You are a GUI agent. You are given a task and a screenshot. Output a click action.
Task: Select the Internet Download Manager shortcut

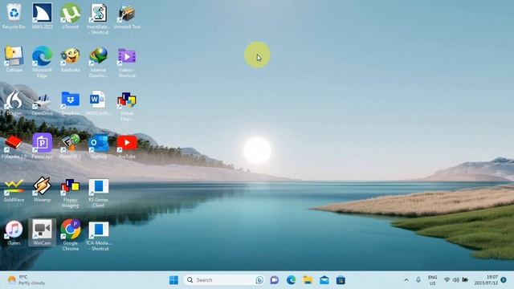tap(98, 62)
